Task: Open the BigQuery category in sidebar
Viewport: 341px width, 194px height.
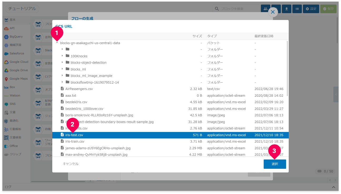Action: (16, 37)
